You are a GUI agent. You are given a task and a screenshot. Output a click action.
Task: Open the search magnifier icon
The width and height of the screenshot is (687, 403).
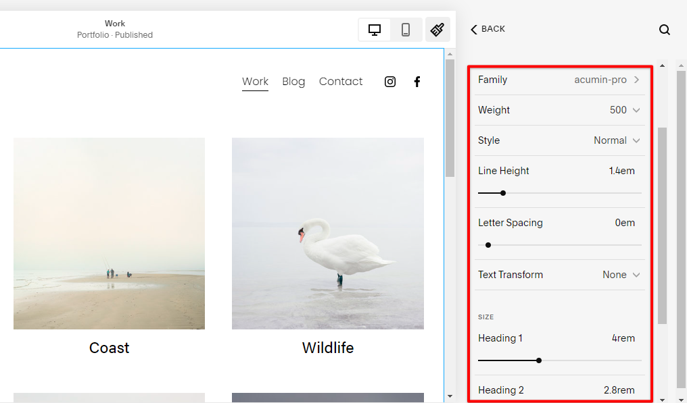click(x=665, y=30)
